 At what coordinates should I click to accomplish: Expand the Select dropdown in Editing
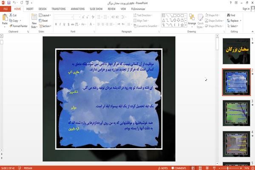233,26
